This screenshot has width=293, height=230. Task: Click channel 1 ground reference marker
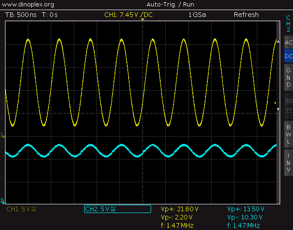coord(2,135)
